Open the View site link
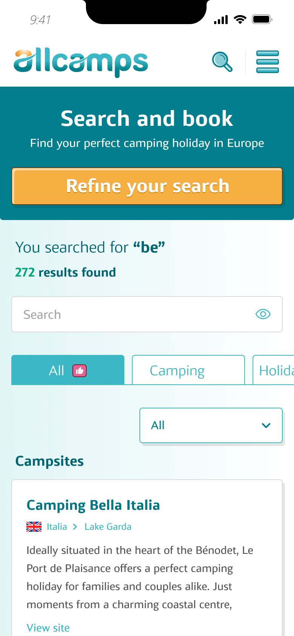Viewport: 294px width, 636px height. coord(48,628)
